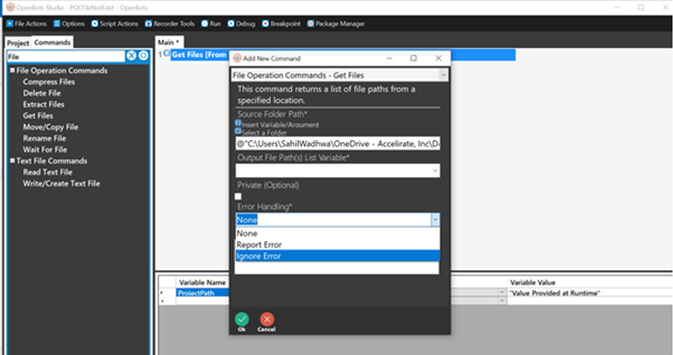Click the Source Folder Path input field

pos(337,143)
